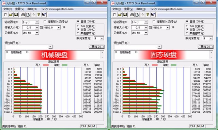Screen dimensions: 218x130
Task: Click ATTO app icon in left window title bar
Action: tap(4, 3)
